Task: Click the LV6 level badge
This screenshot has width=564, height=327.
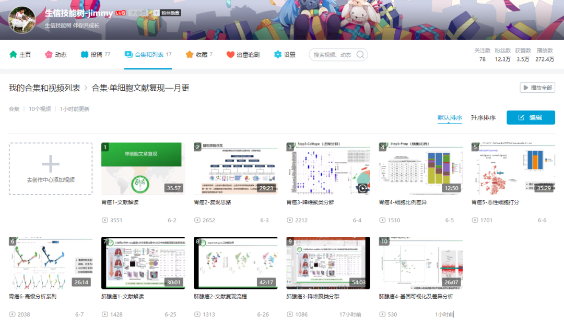Action: coord(121,13)
